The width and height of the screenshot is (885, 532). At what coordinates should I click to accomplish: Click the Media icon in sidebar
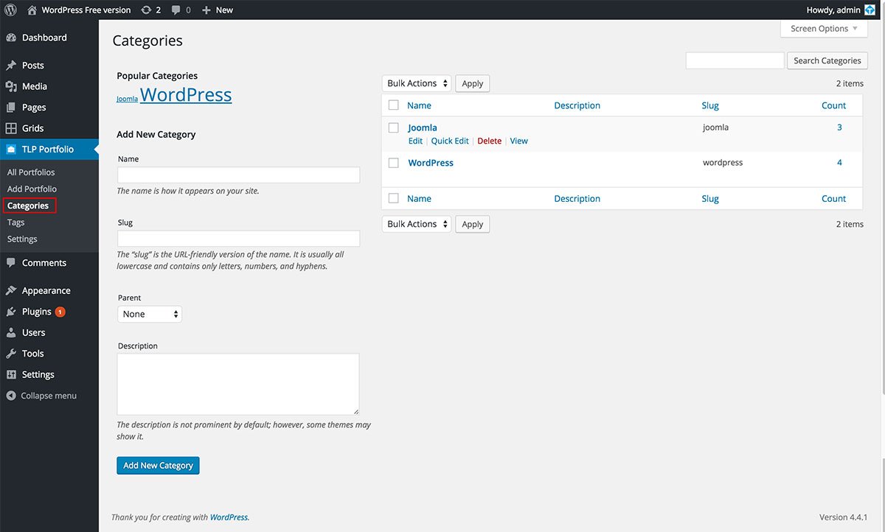tap(11, 86)
